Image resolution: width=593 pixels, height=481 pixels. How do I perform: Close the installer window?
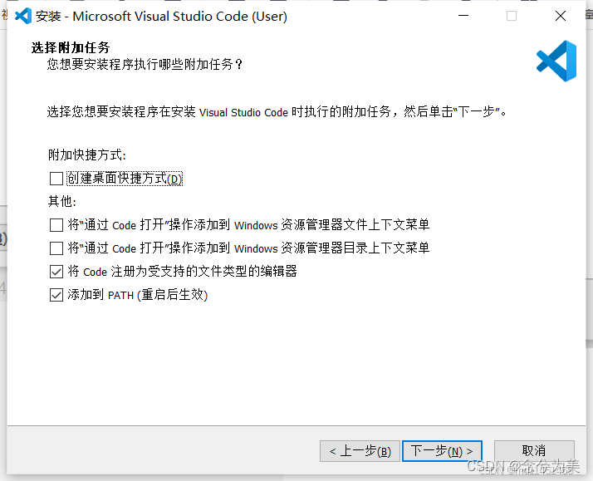coord(561,16)
